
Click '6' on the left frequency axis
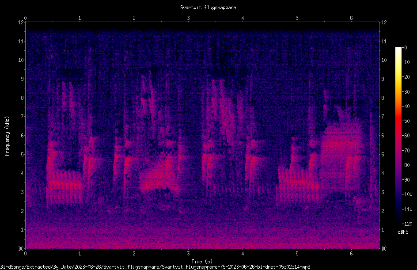click(23, 135)
